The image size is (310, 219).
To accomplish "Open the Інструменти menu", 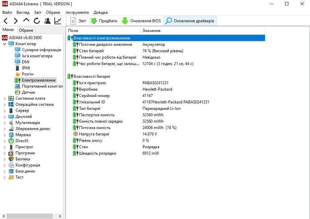I will 77,12.
